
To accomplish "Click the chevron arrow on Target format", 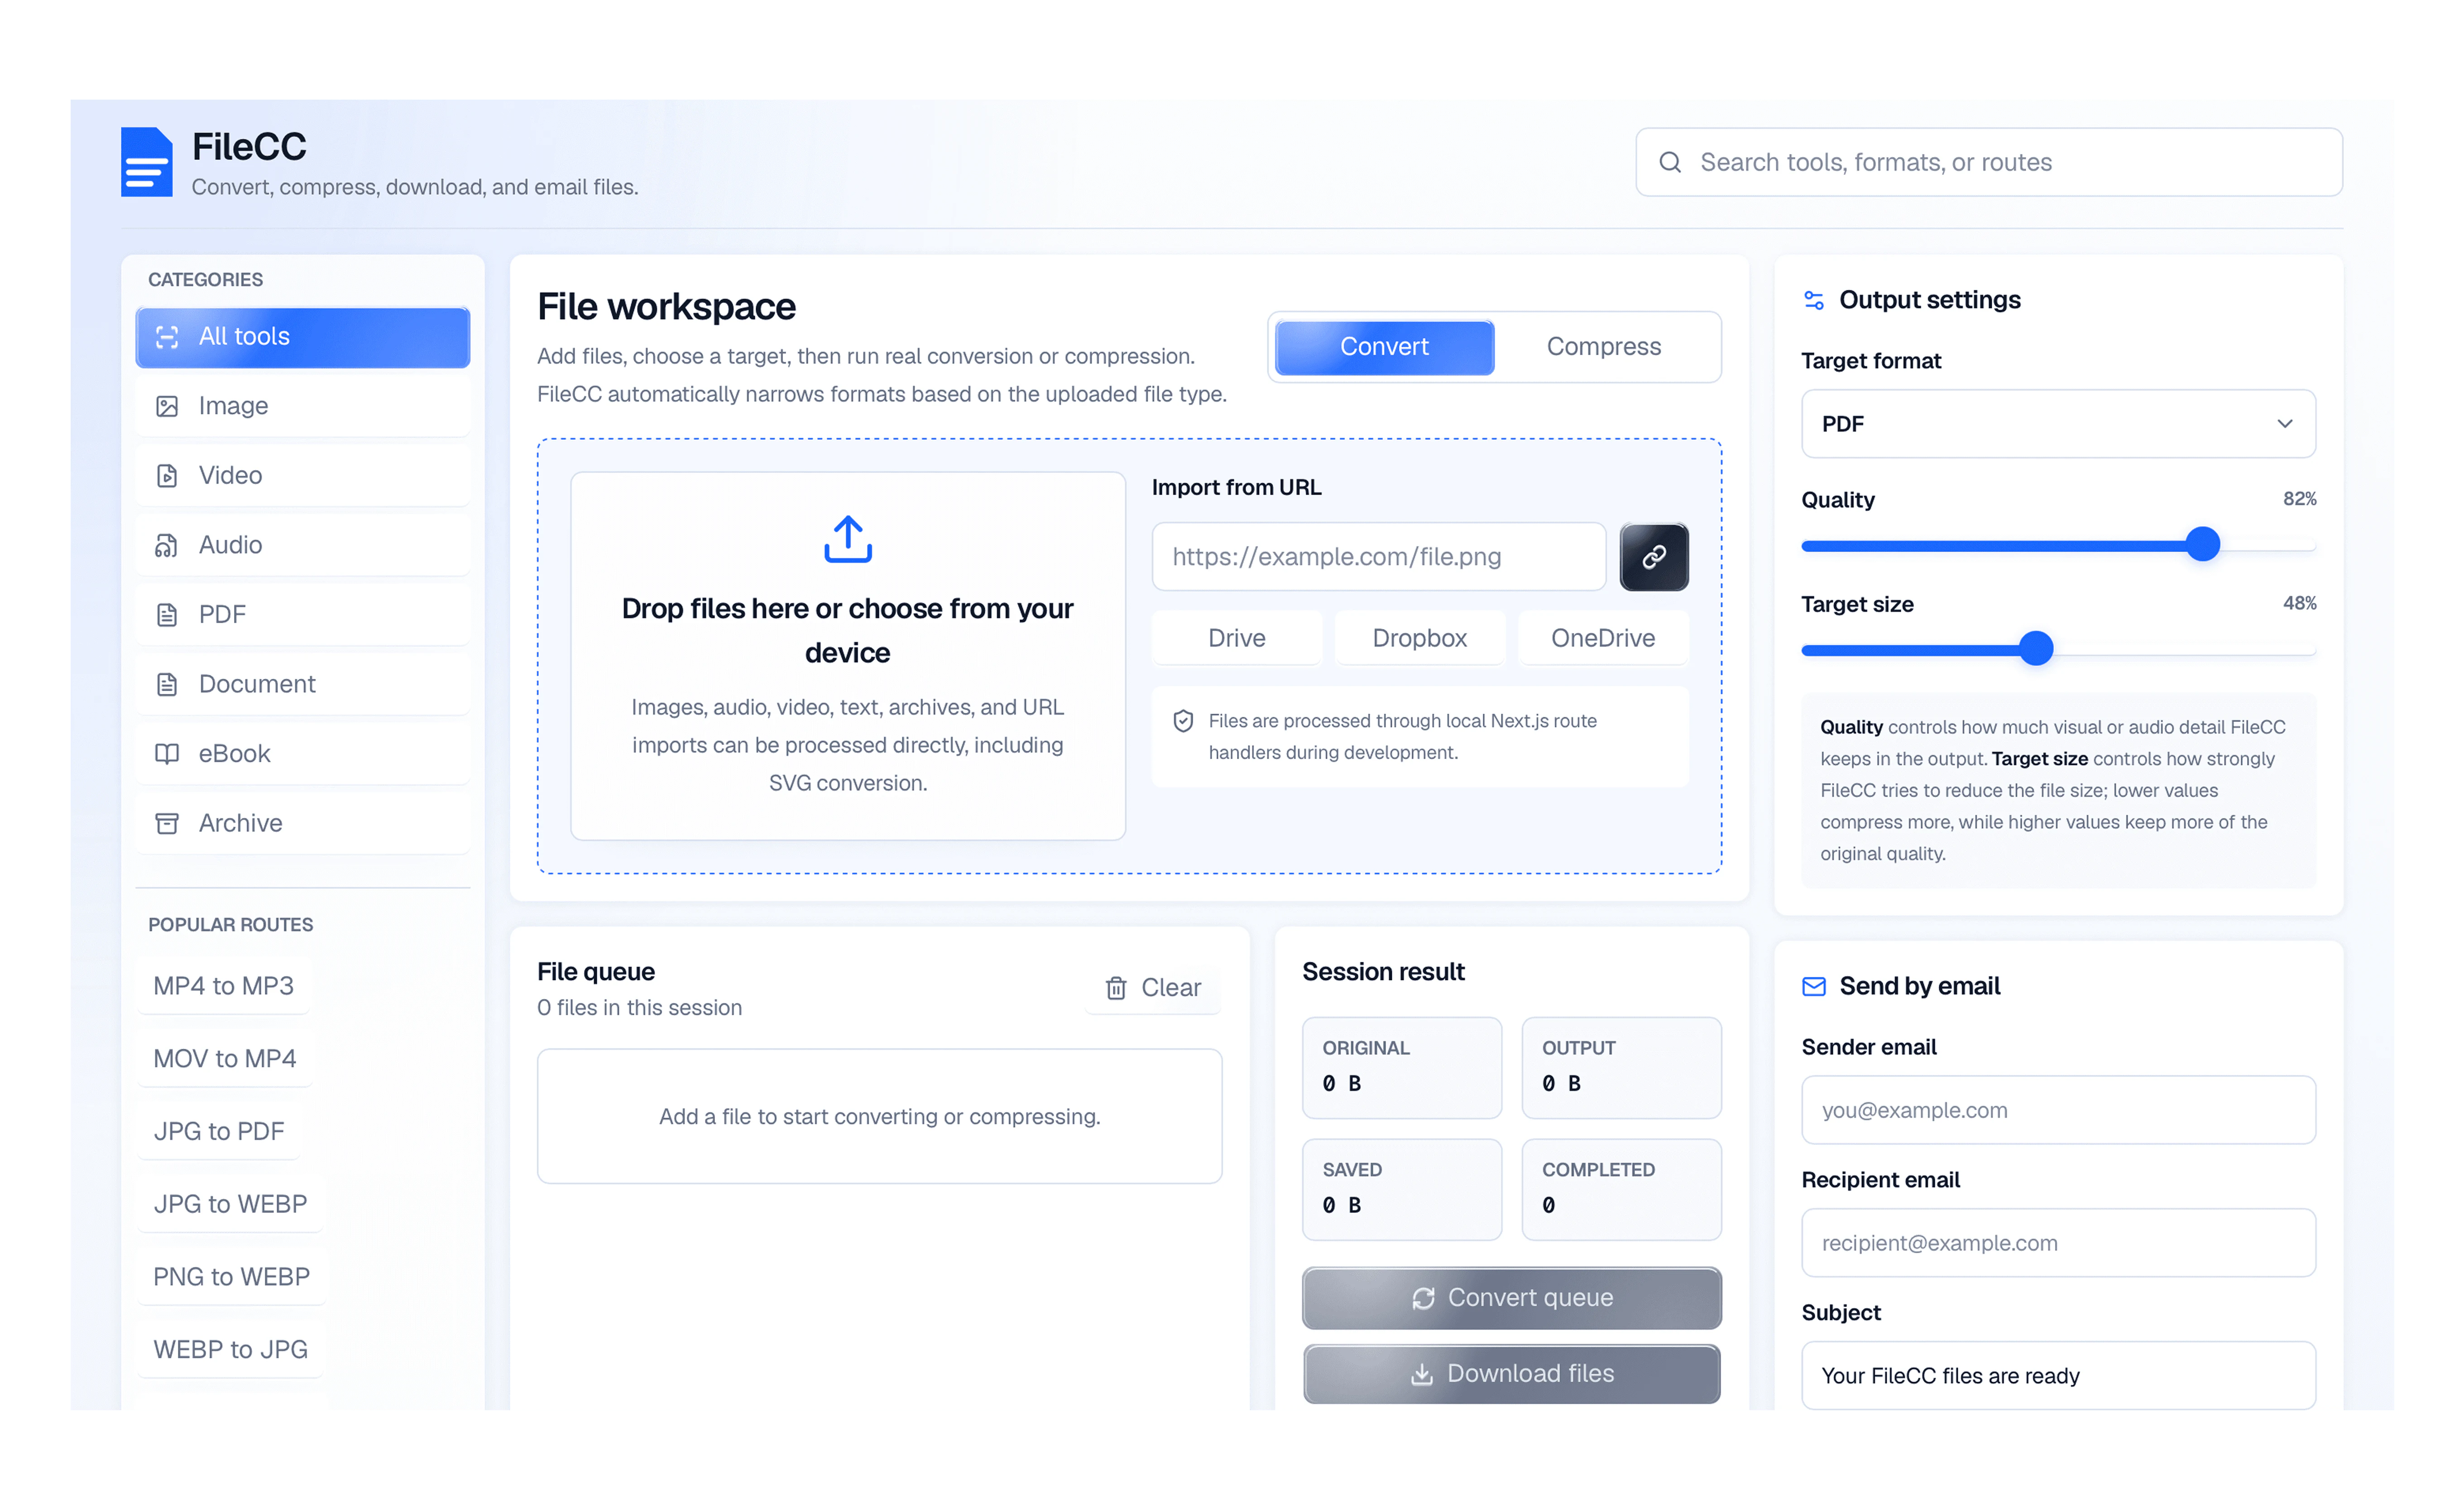I will (2285, 424).
